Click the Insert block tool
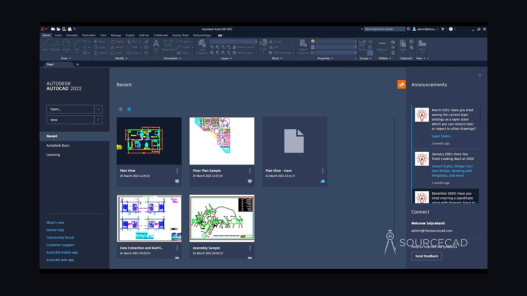527x296 pixels. coord(263,45)
